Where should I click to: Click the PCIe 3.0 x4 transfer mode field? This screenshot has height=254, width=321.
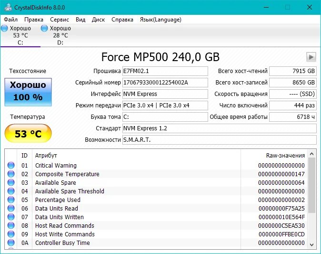coord(165,106)
